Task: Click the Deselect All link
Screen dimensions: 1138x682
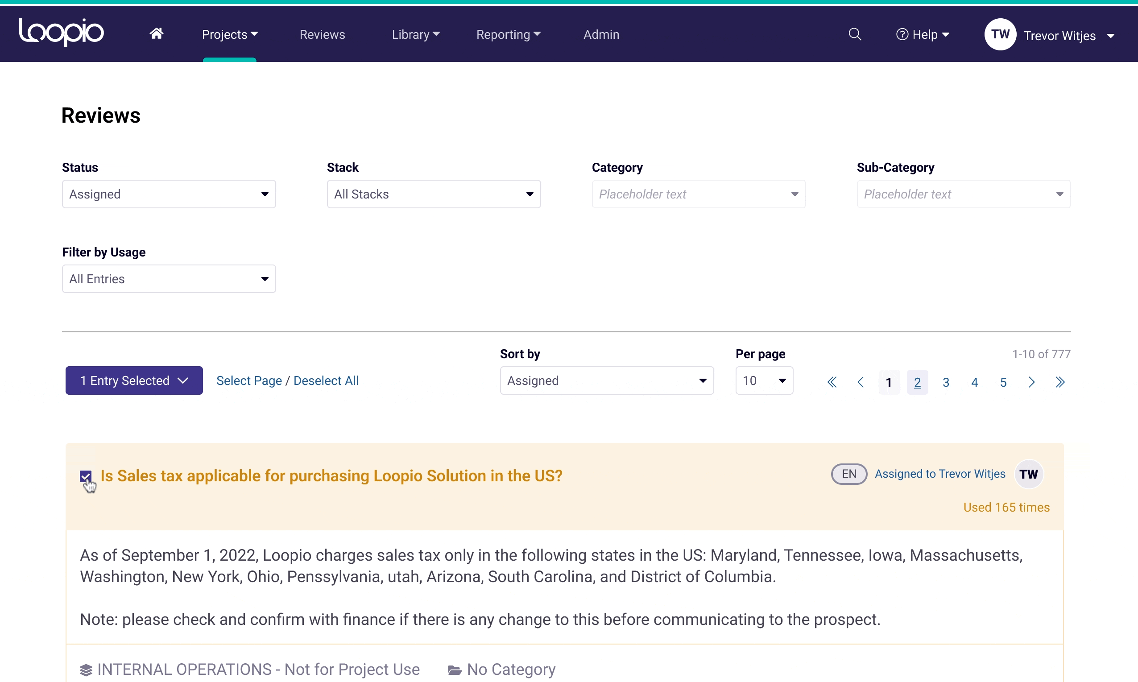Action: tap(326, 380)
